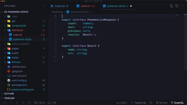Expand the pages folder

click(5, 48)
